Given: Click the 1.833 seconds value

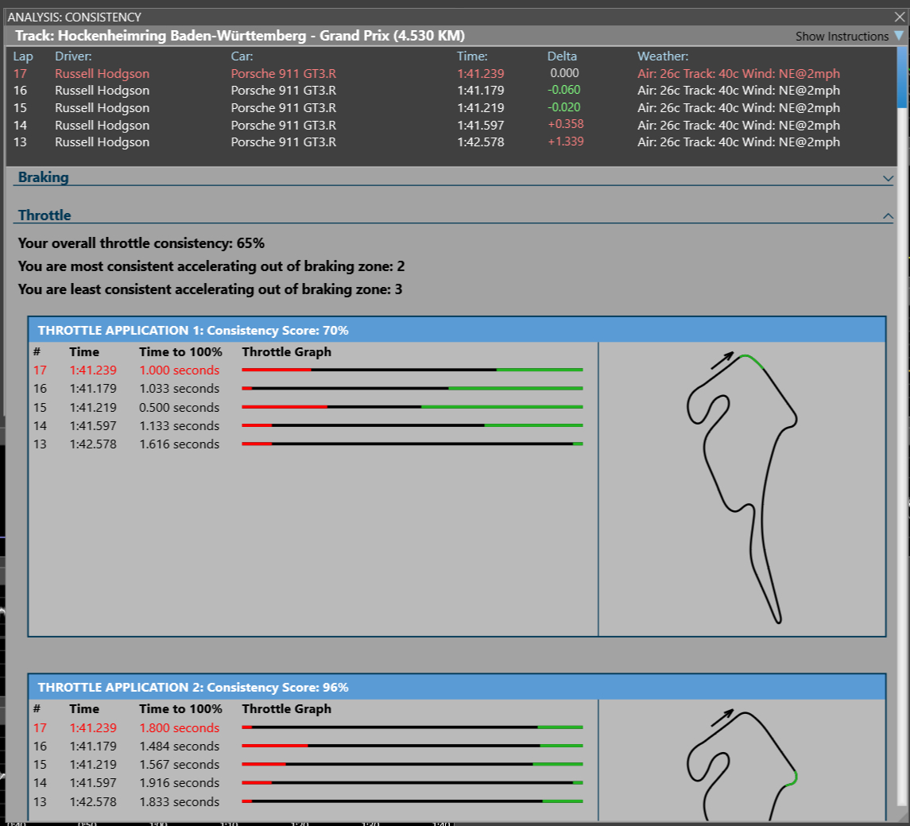Looking at the screenshot, I should 180,802.
